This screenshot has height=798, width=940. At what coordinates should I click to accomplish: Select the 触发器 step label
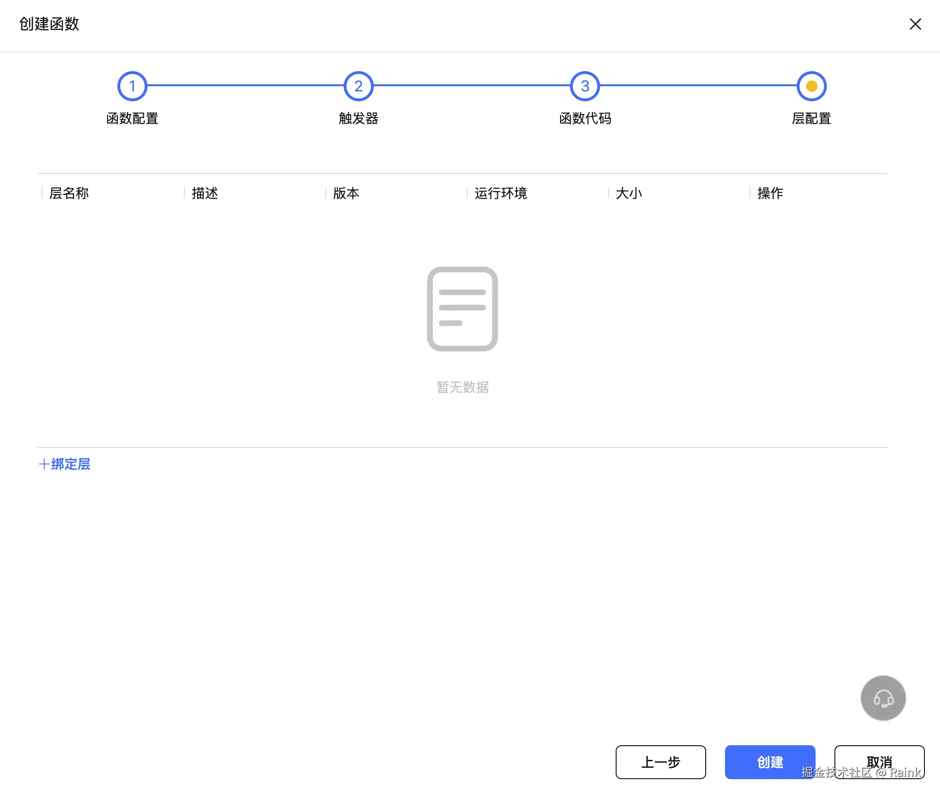coord(358,118)
